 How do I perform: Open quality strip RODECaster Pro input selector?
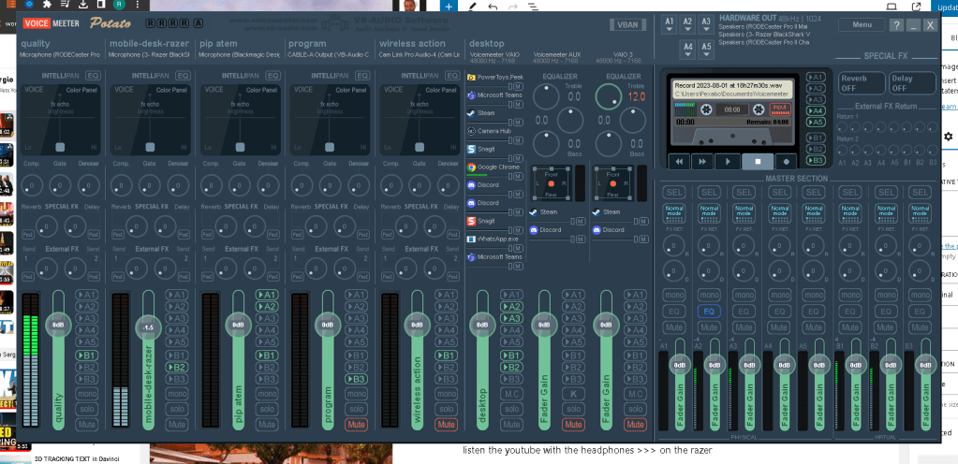point(61,55)
